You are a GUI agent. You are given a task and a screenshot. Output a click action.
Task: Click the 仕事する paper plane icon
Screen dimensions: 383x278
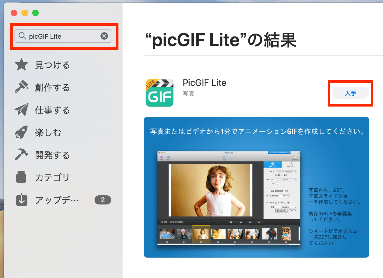(x=21, y=109)
